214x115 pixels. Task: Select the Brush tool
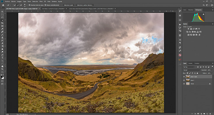point(2,35)
